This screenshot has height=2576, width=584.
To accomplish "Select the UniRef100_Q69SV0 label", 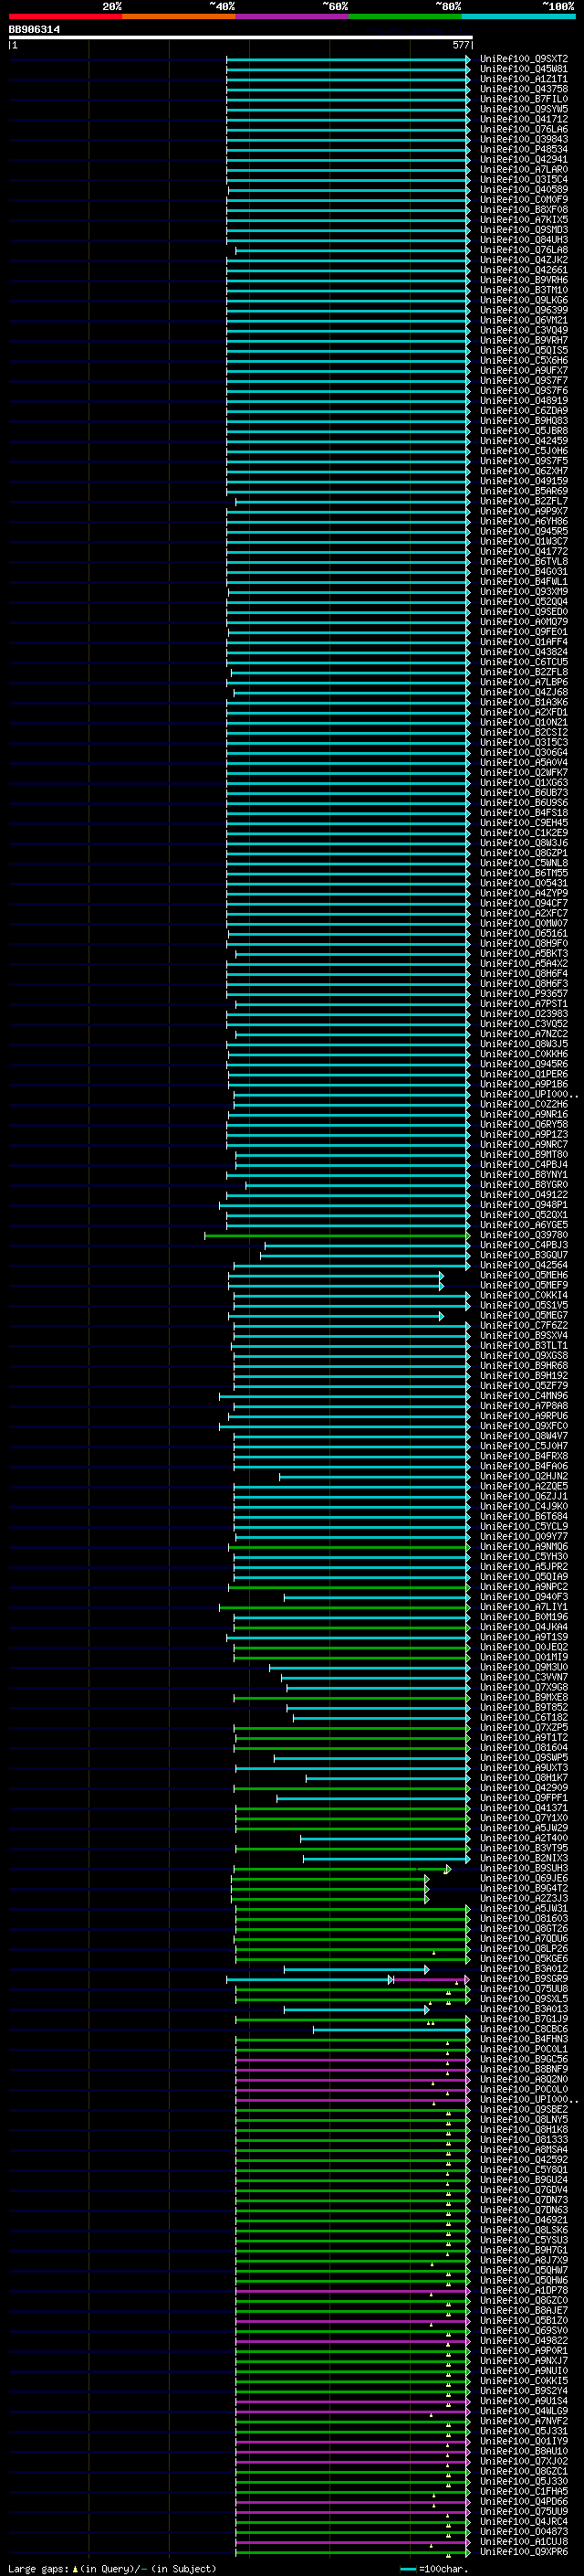I will point(524,2330).
